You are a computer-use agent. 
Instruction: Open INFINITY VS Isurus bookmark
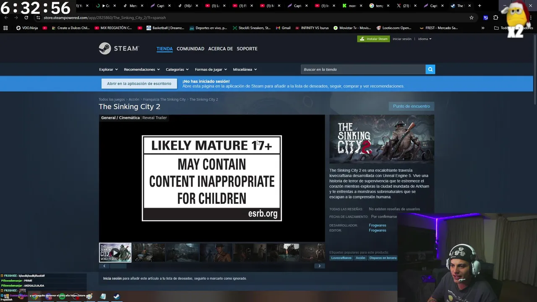(x=312, y=28)
